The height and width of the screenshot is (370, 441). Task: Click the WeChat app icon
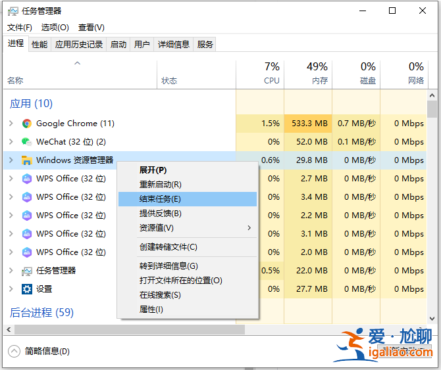[27, 142]
